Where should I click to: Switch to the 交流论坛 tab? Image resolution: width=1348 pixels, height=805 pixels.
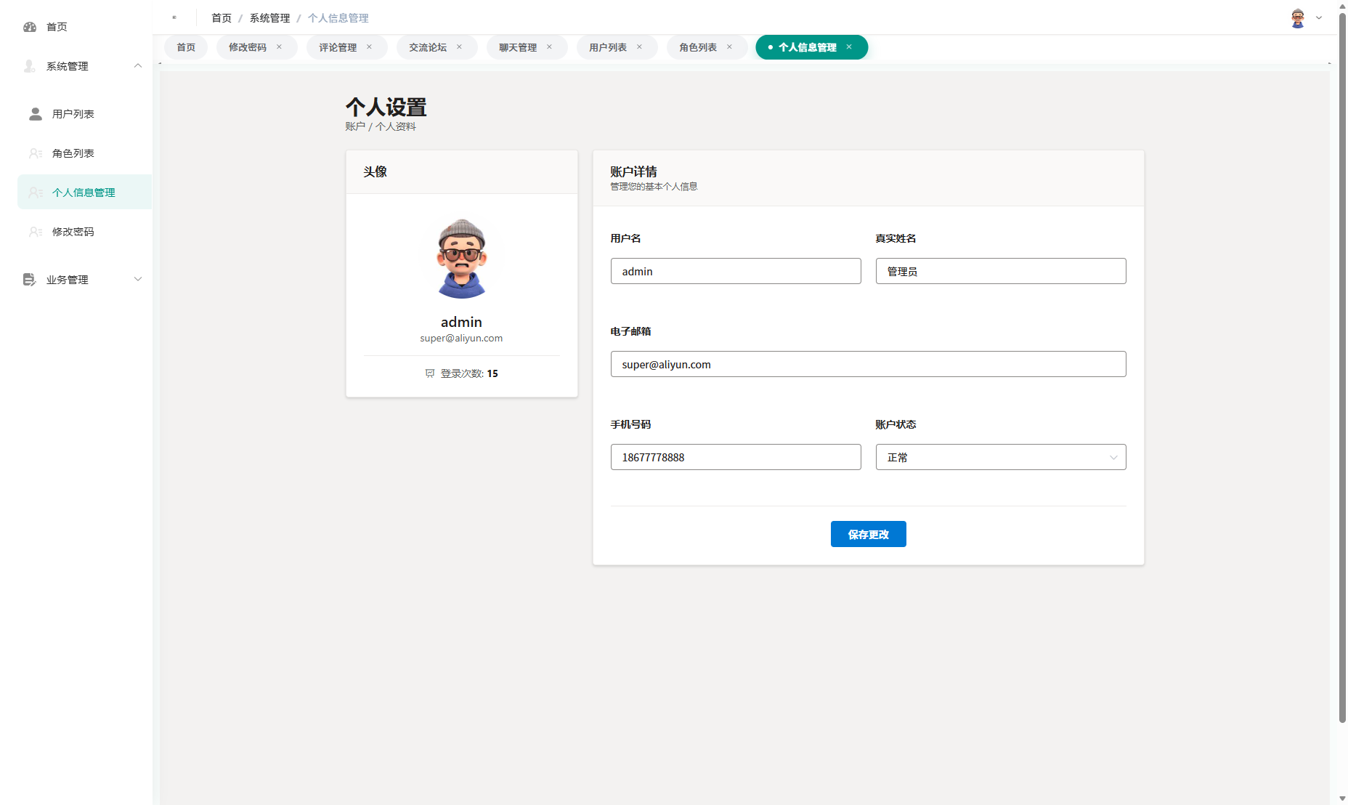[428, 46]
